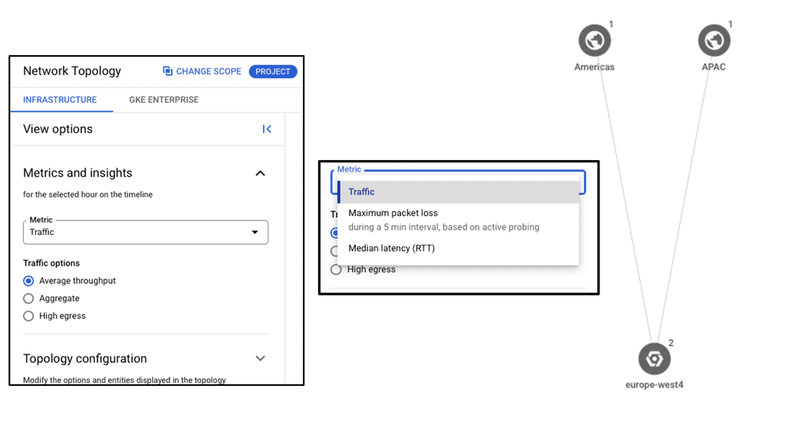
Task: Click the Americas label text
Action: tap(594, 67)
